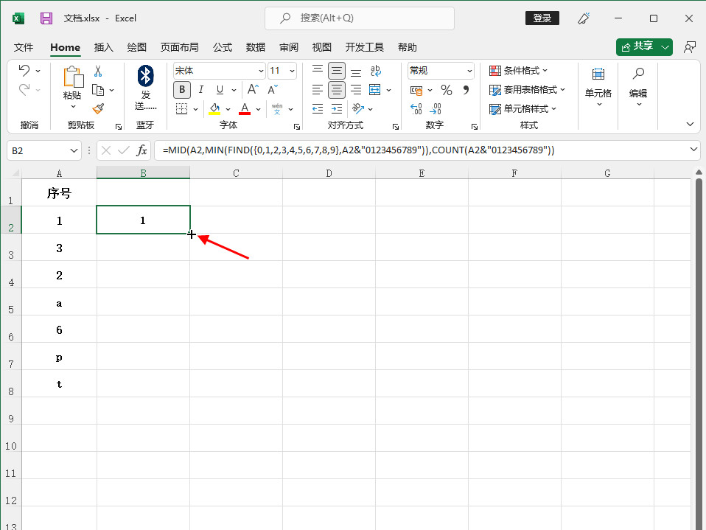The width and height of the screenshot is (706, 530).
Task: Toggle Middle Align
Action: tap(337, 71)
